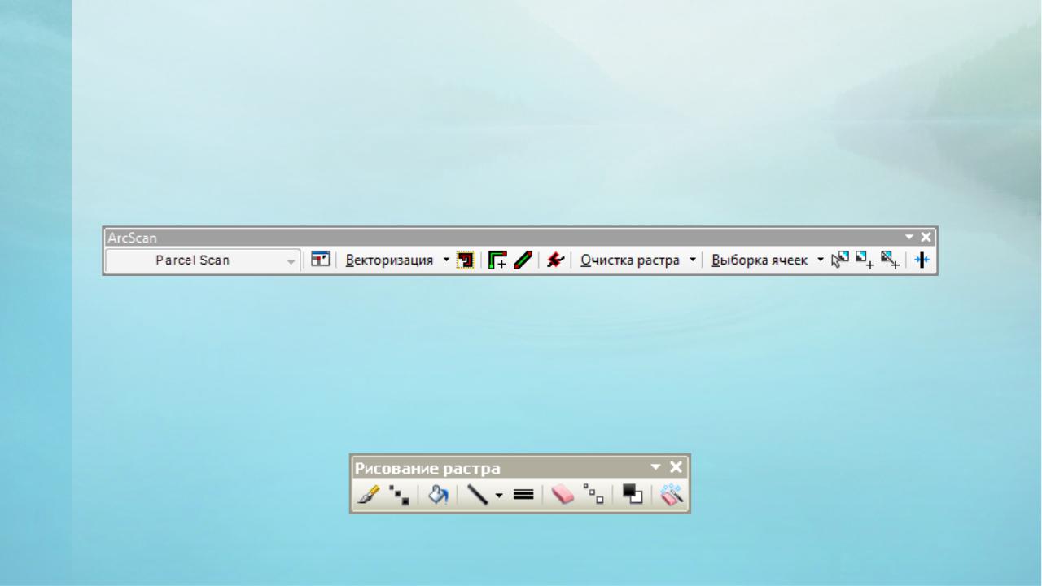This screenshot has height=586, width=1042.
Task: Select the Find Connected Cell Area tool
Action: click(x=865, y=260)
